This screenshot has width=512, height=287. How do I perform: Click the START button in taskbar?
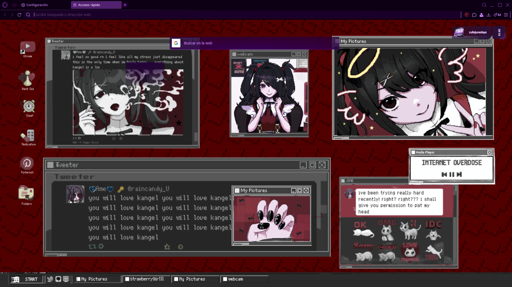coord(26,279)
